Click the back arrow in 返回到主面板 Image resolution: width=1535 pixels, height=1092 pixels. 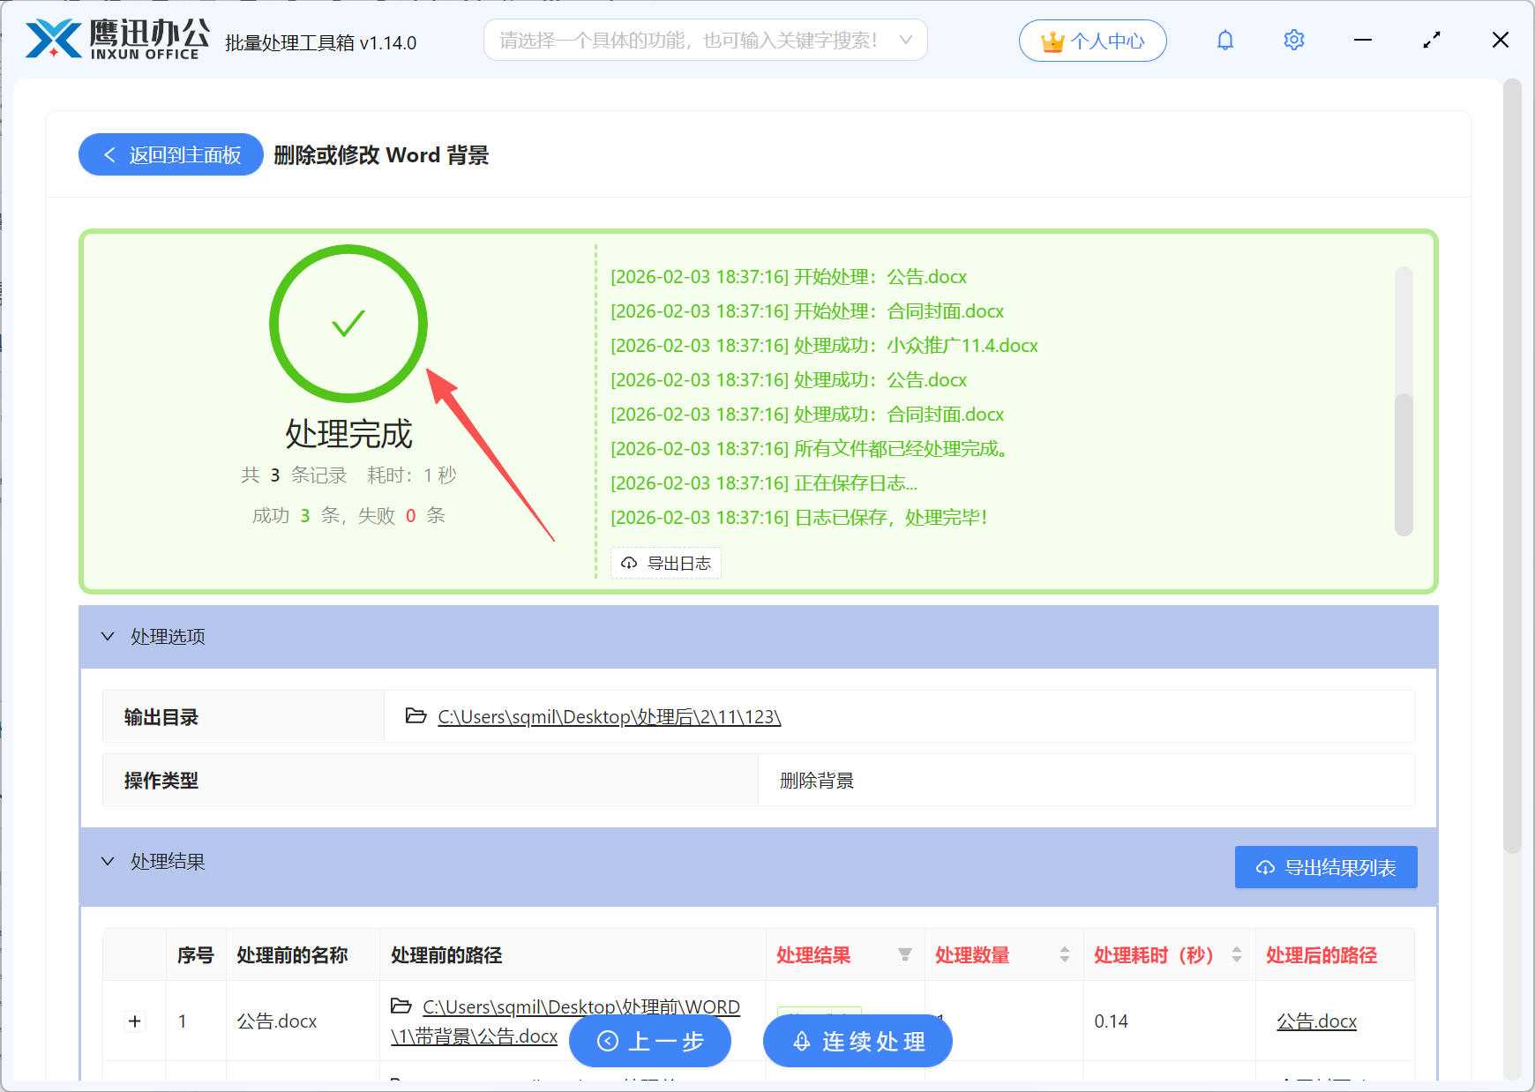click(109, 154)
